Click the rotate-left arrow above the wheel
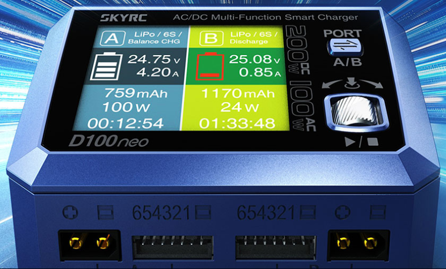Viewport: 446px width, 269px height. pyautogui.click(x=332, y=84)
